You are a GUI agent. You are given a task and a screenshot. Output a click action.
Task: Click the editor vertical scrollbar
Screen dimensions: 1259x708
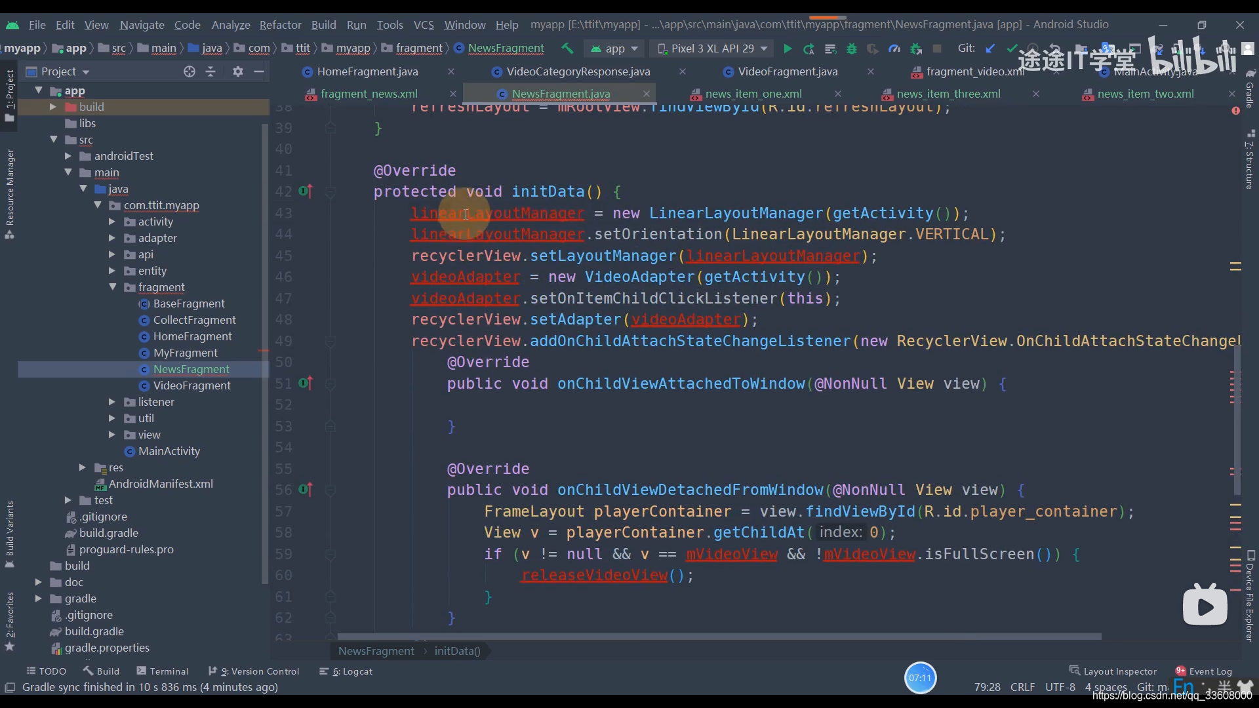(x=1237, y=420)
